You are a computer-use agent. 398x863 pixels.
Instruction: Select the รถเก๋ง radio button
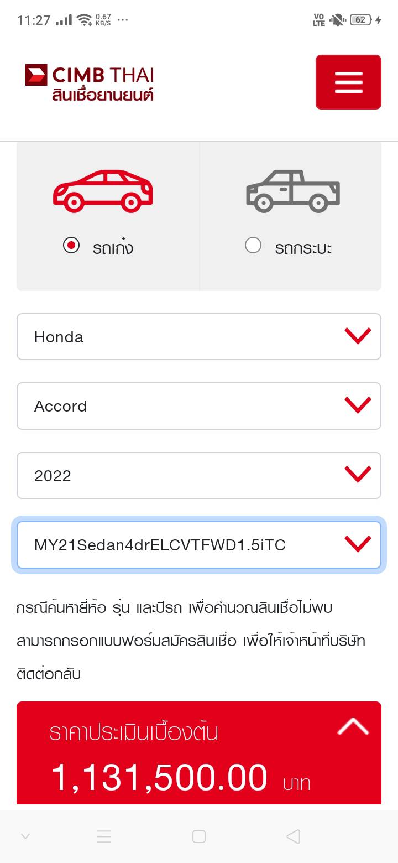coord(71,245)
